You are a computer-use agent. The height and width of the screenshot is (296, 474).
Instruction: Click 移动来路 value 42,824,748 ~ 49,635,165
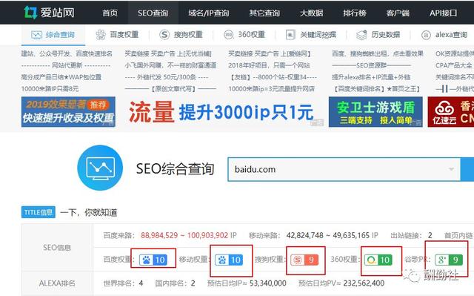tap(328, 235)
